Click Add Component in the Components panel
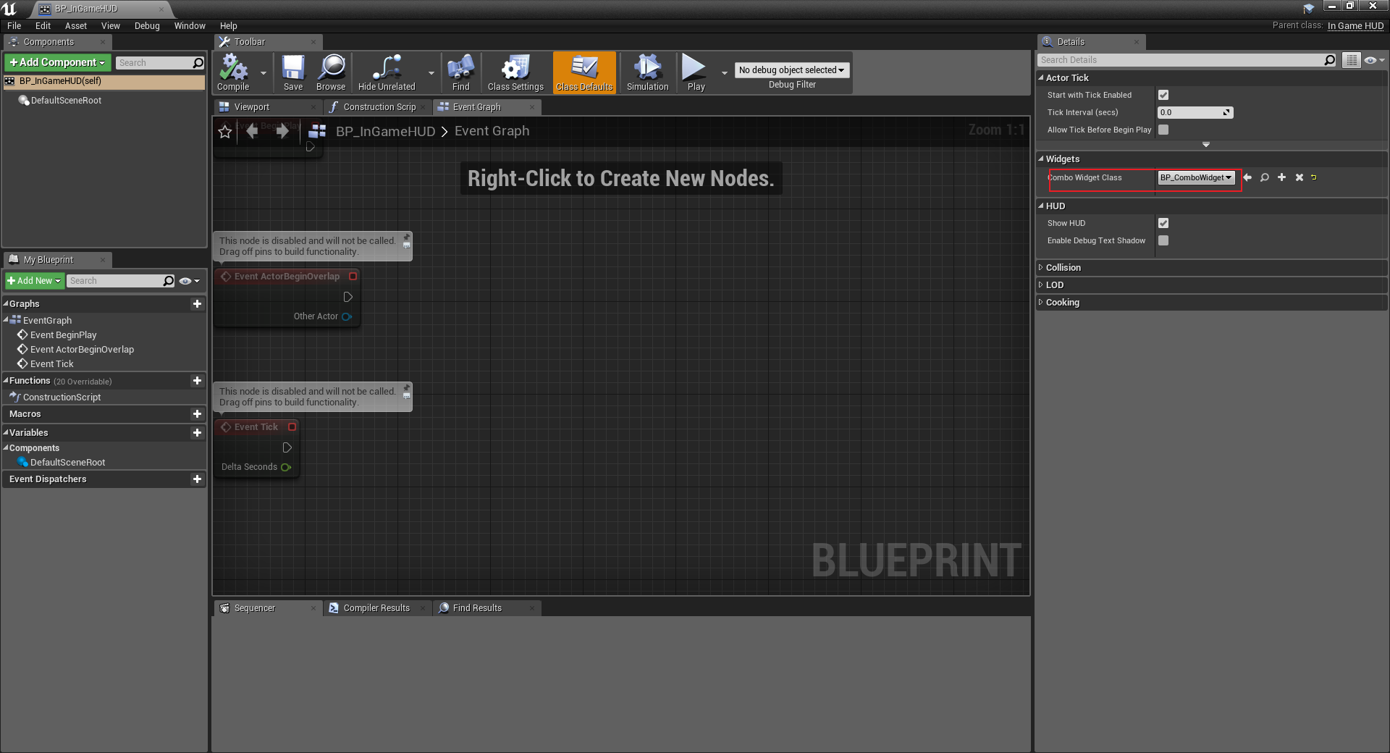Image resolution: width=1390 pixels, height=753 pixels. (56, 62)
